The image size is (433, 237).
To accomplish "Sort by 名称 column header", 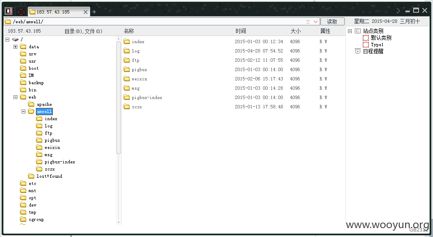I will tap(129, 31).
